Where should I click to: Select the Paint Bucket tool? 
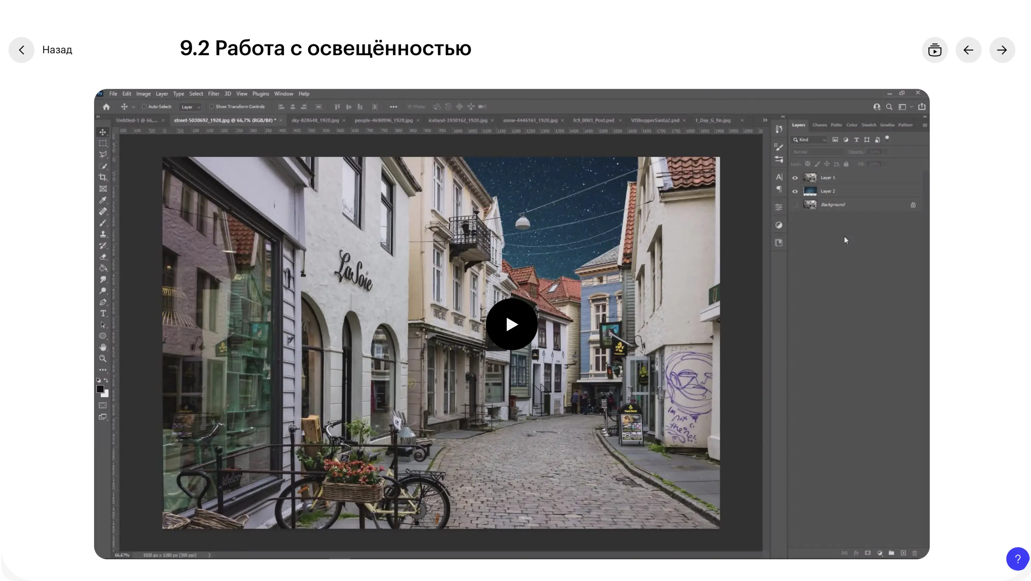tap(103, 268)
